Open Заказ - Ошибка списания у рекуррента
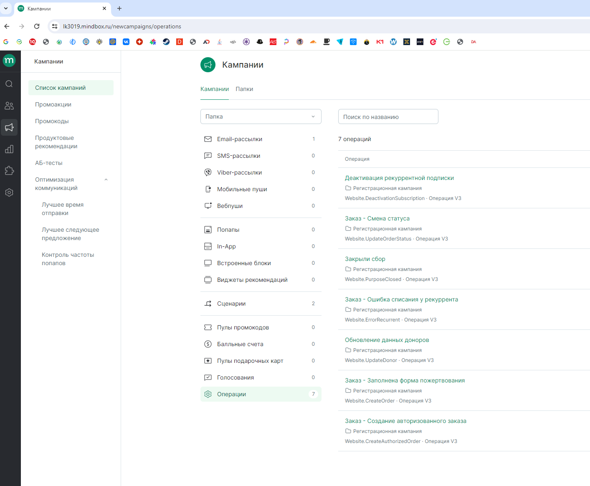The width and height of the screenshot is (590, 486). point(401,299)
